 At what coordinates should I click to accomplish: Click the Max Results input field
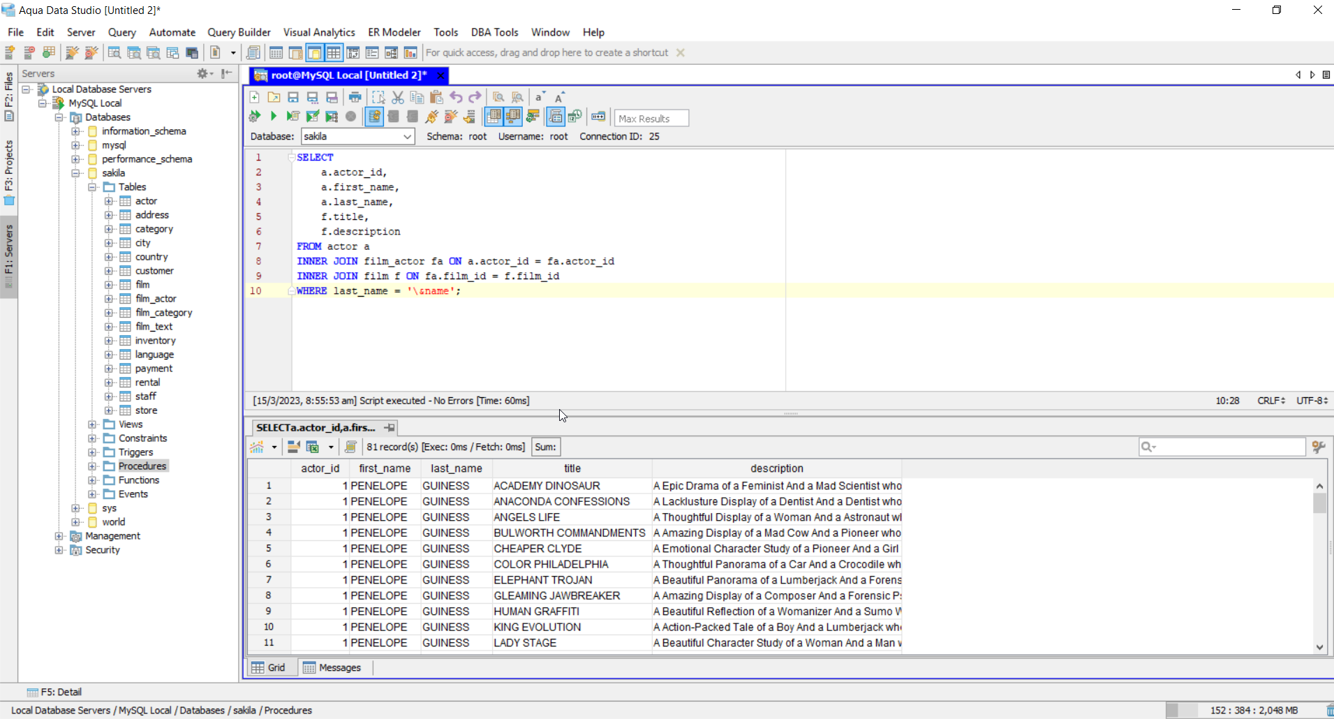(x=651, y=119)
